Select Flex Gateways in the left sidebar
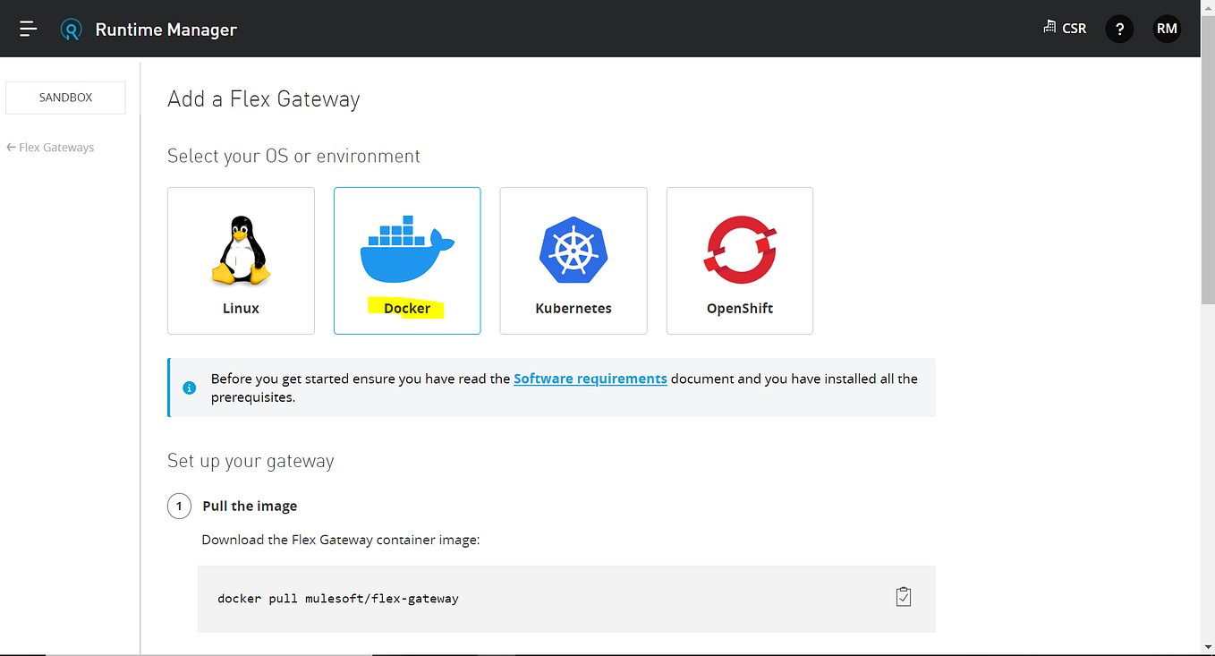This screenshot has height=656, width=1215. pyautogui.click(x=56, y=147)
